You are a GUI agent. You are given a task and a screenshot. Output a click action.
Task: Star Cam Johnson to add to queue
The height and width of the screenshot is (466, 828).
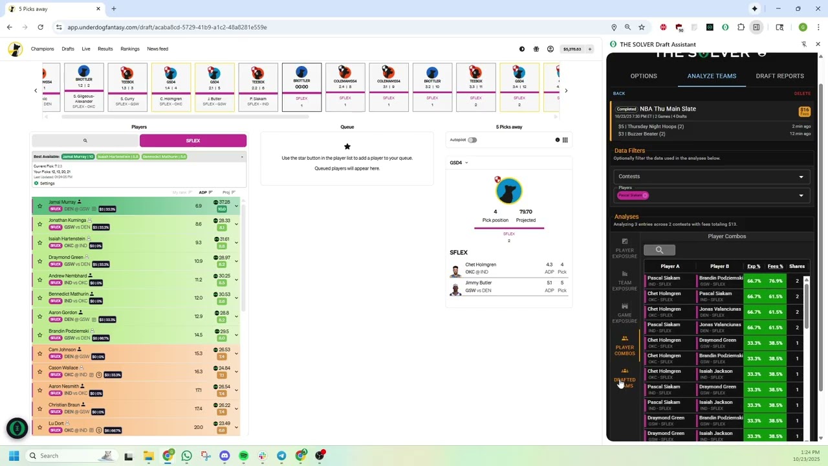pos(39,353)
